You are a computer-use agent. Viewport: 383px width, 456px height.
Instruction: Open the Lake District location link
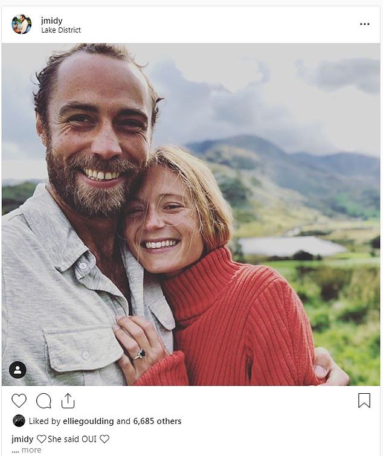click(61, 30)
